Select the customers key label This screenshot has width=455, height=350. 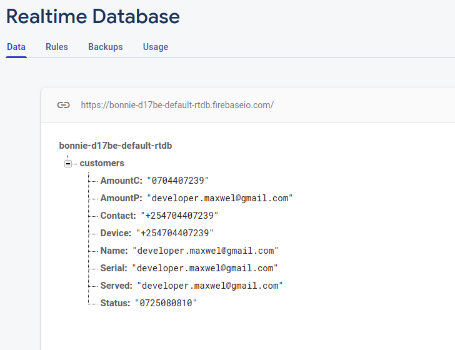[x=102, y=163]
